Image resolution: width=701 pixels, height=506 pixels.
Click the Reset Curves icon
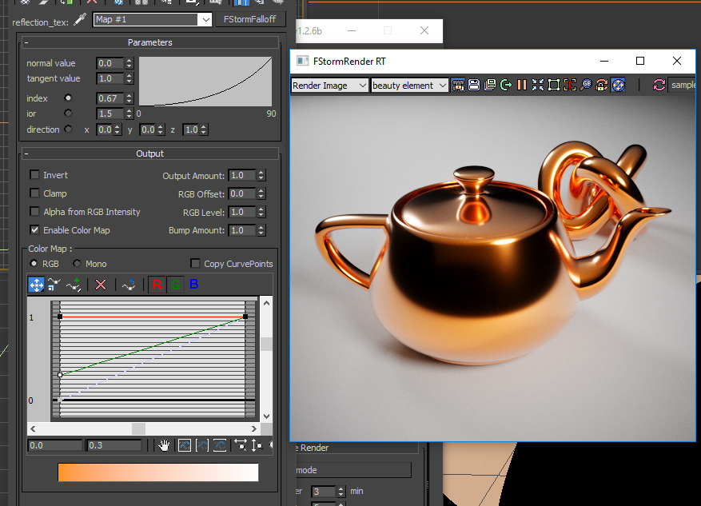point(128,285)
